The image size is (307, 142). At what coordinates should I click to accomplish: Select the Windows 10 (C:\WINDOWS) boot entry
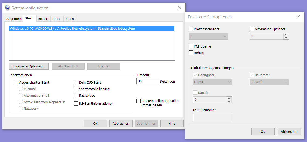(92, 28)
